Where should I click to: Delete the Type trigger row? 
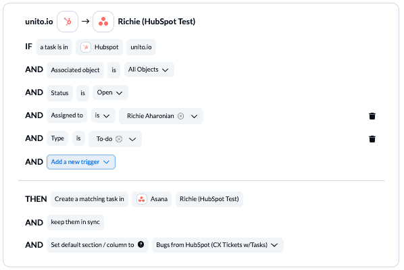[372, 139]
